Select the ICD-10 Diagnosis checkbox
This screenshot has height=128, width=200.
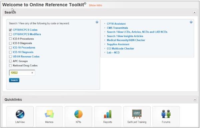[x=10, y=52]
